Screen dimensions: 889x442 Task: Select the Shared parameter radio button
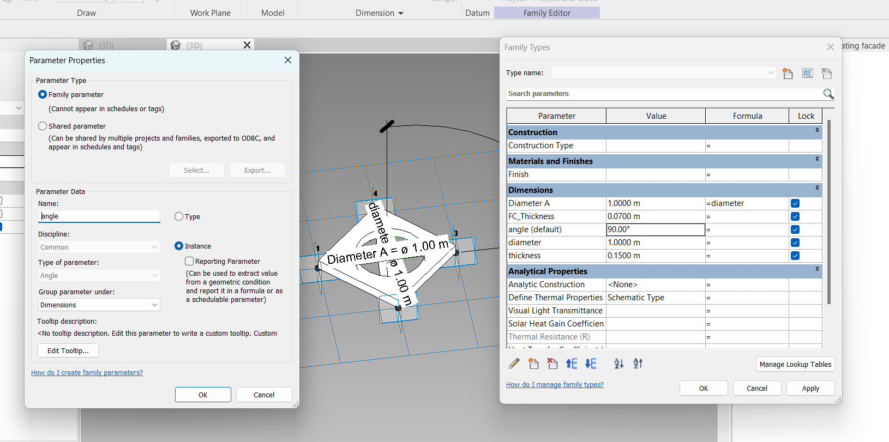pyautogui.click(x=43, y=126)
